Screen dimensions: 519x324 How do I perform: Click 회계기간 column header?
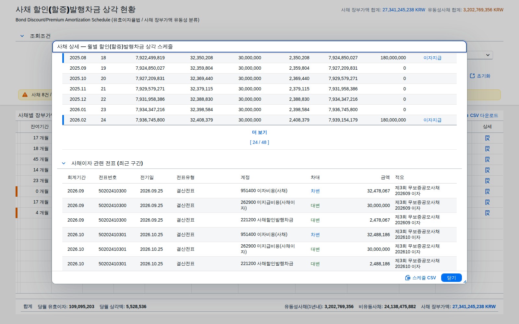pos(77,177)
